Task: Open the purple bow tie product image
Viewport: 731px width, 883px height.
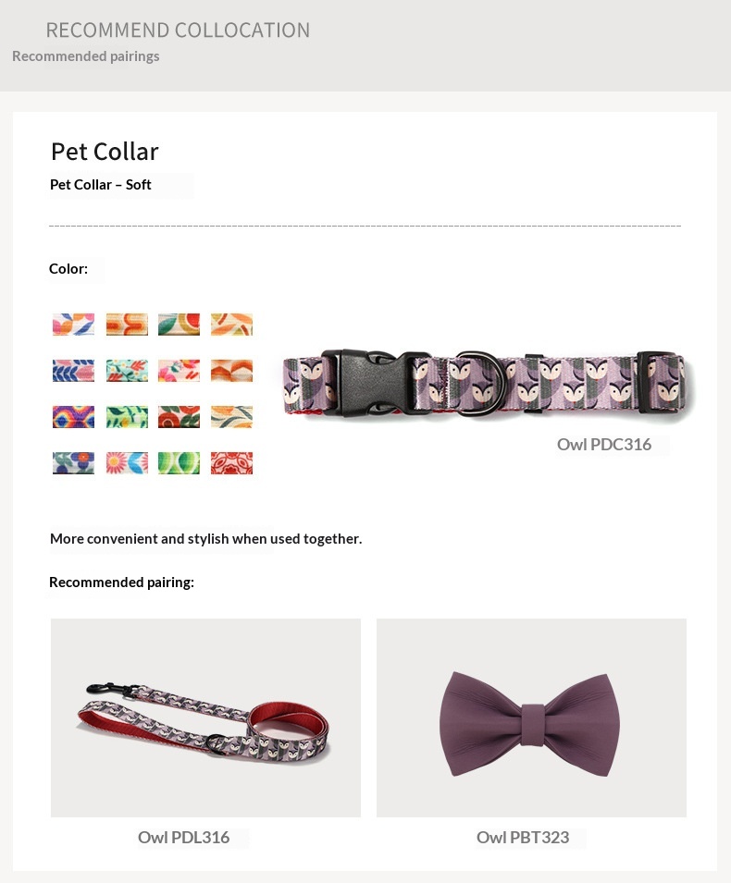Action: 531,717
